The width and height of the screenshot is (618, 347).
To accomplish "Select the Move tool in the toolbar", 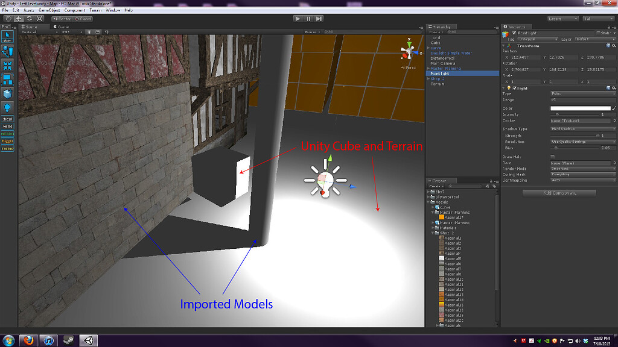I will coord(19,19).
